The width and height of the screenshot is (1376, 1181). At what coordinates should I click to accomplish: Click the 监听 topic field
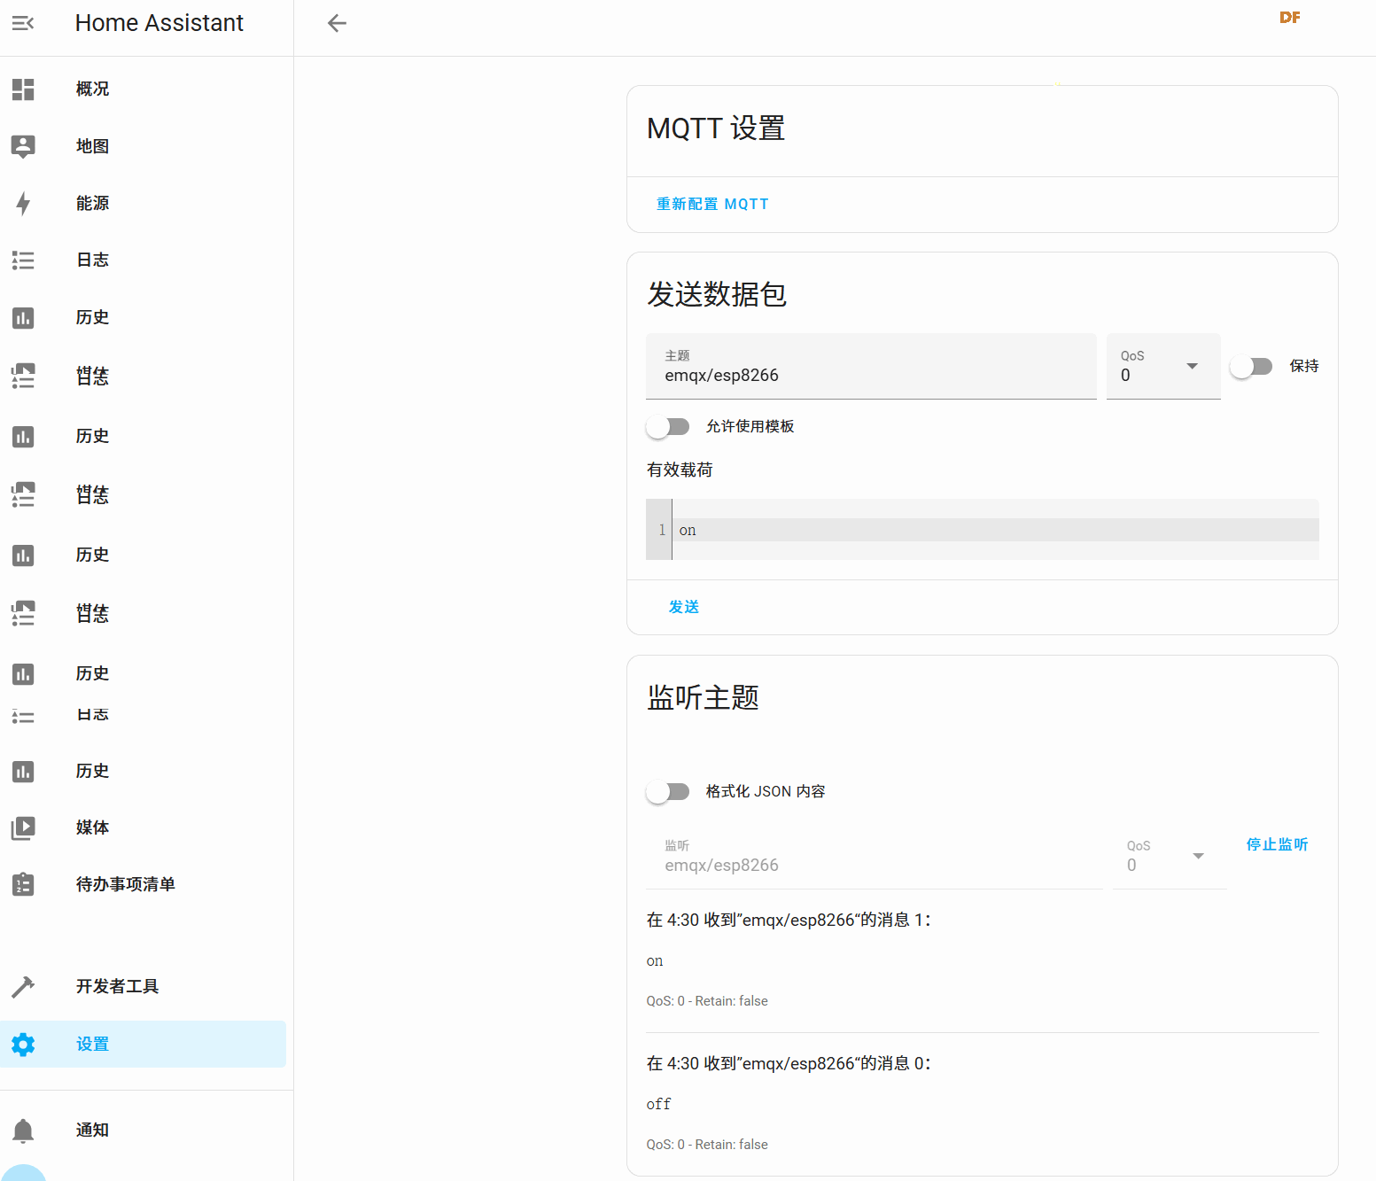pyautogui.click(x=875, y=856)
